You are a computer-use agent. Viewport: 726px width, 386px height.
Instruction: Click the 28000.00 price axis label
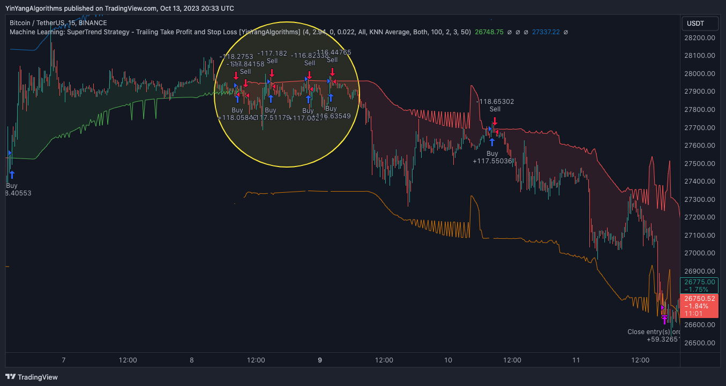pyautogui.click(x=700, y=74)
